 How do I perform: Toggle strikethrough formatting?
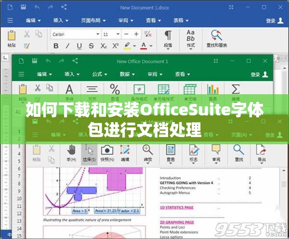(91, 46)
